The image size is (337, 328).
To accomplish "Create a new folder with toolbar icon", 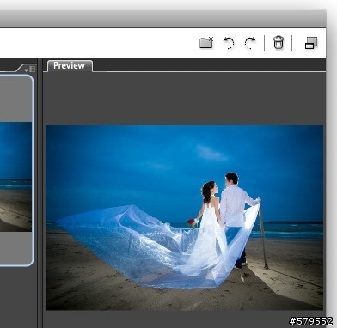I will (x=206, y=42).
